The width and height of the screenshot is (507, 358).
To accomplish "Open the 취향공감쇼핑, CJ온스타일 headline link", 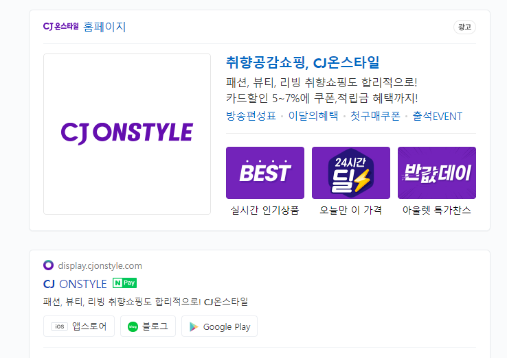I will 302,62.
